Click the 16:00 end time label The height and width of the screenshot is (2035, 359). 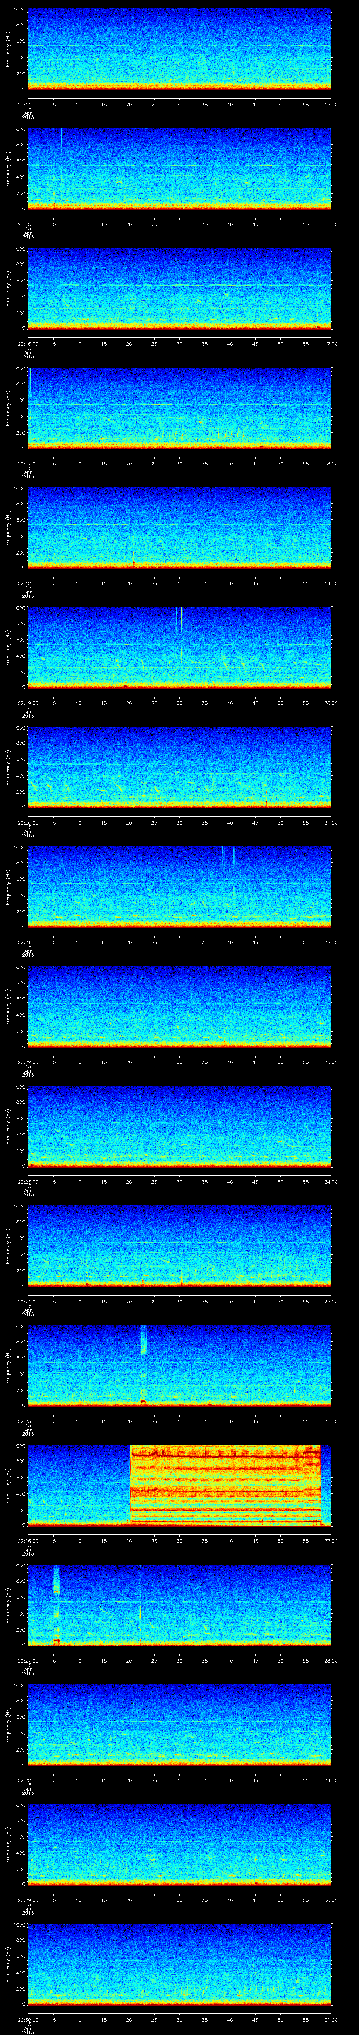click(331, 224)
